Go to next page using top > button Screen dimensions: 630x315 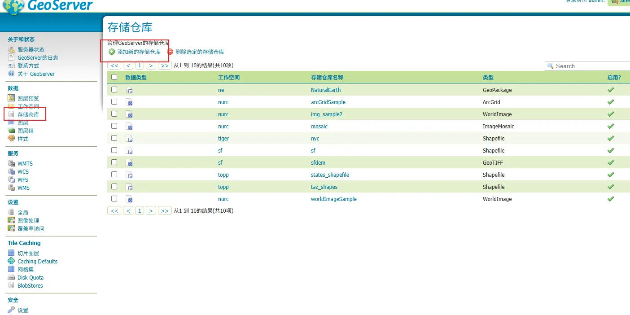151,66
